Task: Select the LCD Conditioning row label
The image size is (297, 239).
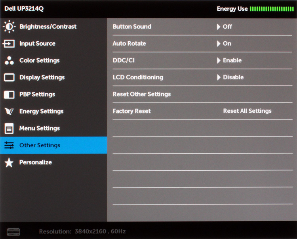Action: pos(138,77)
